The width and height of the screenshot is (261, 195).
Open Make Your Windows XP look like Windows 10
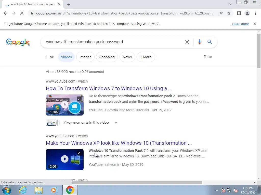point(119,143)
